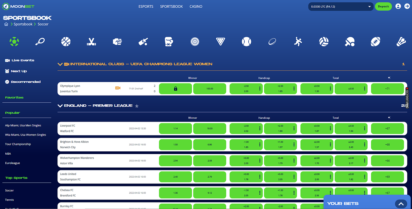
Task: Collapse the UEFA Champions League Women section
Action: 60,64
